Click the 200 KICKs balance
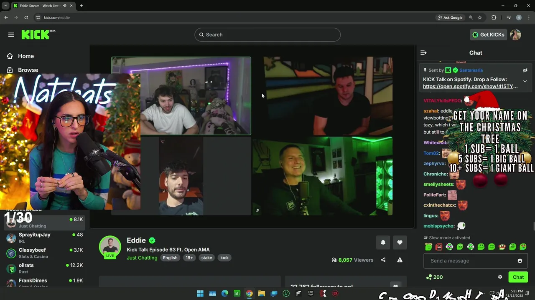 435,277
